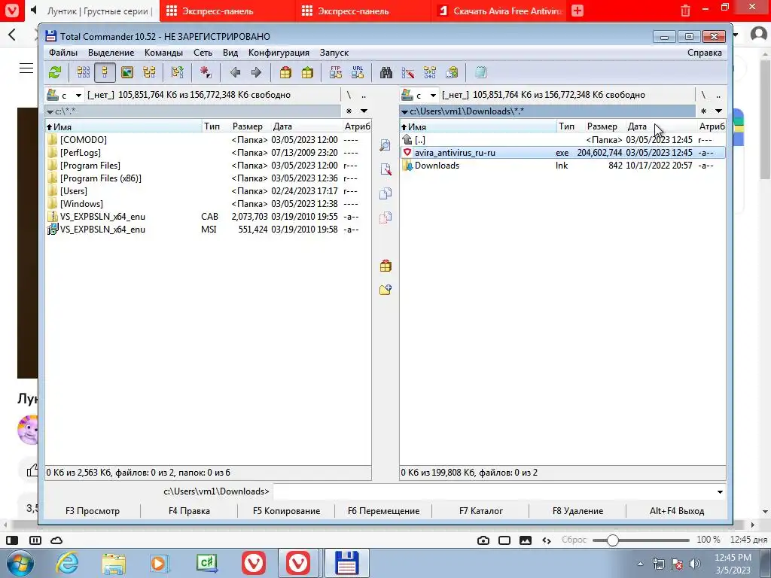
Task: Open Internet Explorer from the taskbar
Action: pos(67,563)
